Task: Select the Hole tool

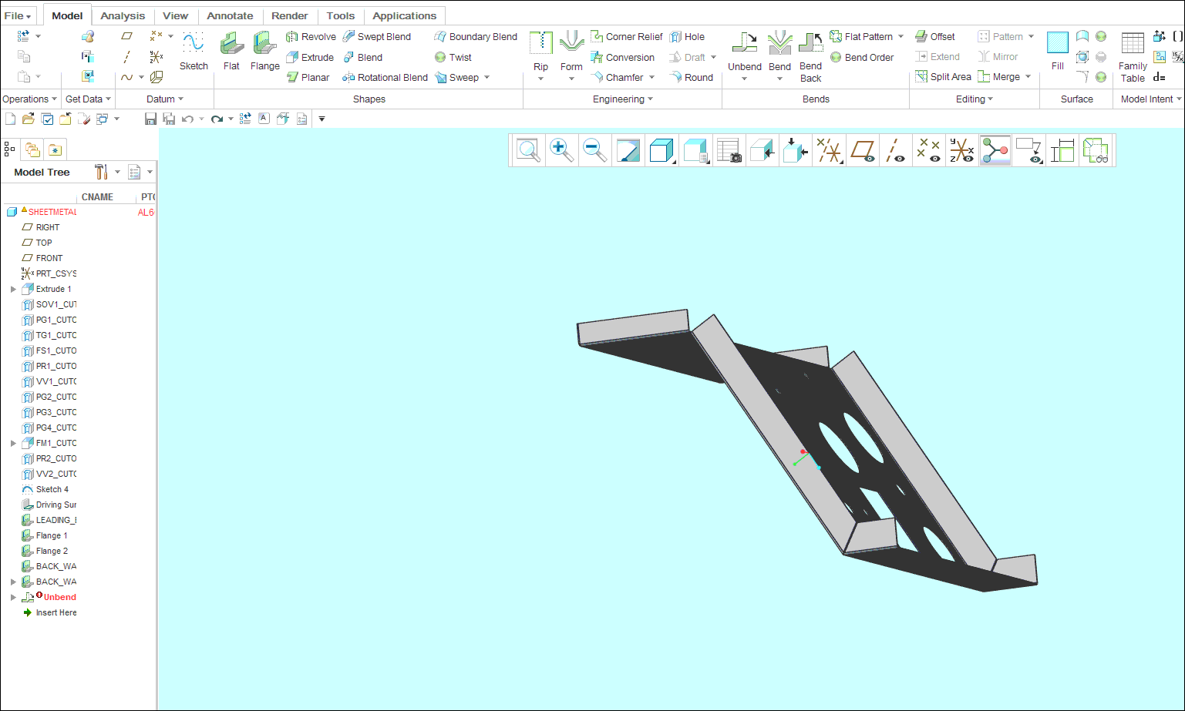Action: (x=687, y=36)
